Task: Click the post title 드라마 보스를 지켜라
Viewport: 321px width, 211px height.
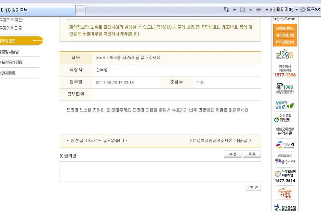Action: (128, 57)
